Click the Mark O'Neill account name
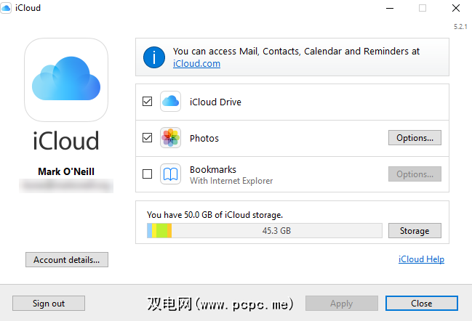Image resolution: width=472 pixels, height=321 pixels. coord(66,171)
